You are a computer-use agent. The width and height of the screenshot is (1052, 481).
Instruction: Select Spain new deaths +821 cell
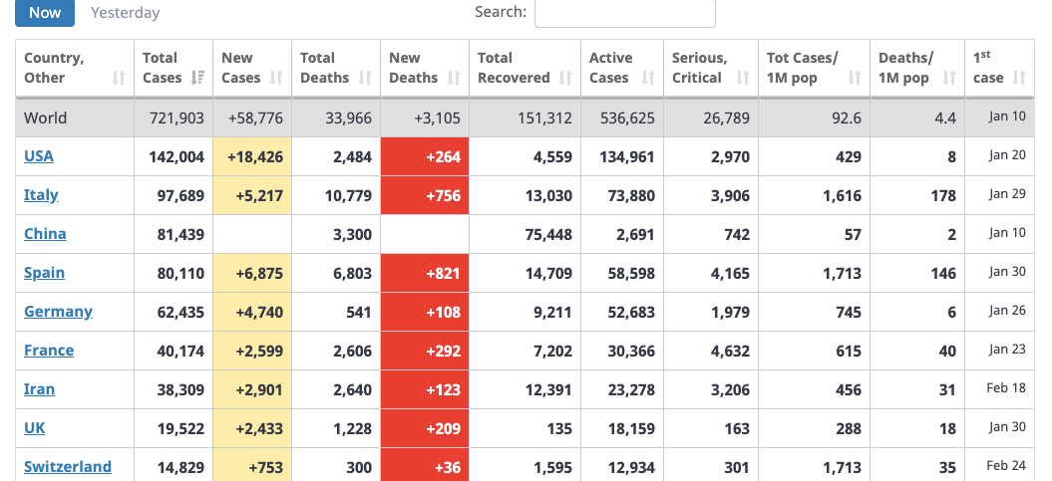click(x=425, y=273)
